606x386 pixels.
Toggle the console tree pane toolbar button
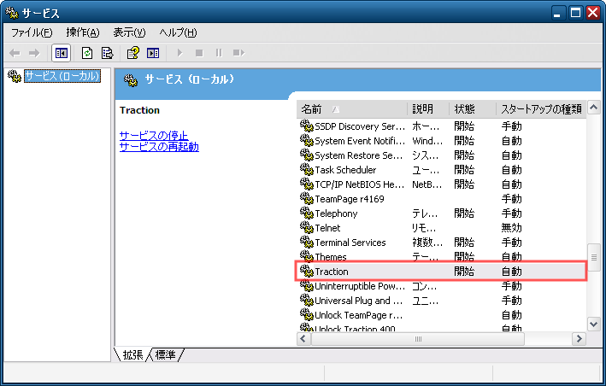pos(62,53)
